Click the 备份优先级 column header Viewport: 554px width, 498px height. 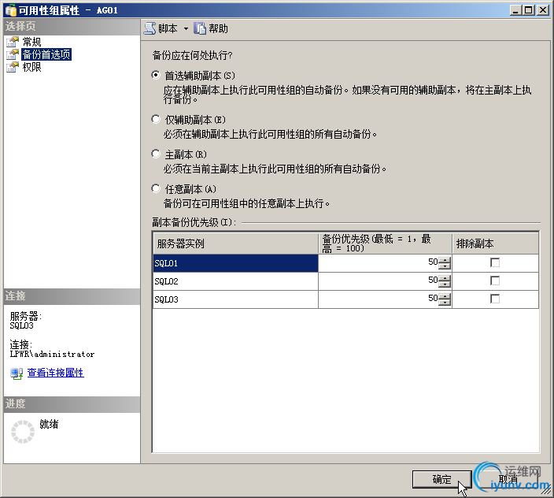tap(385, 243)
